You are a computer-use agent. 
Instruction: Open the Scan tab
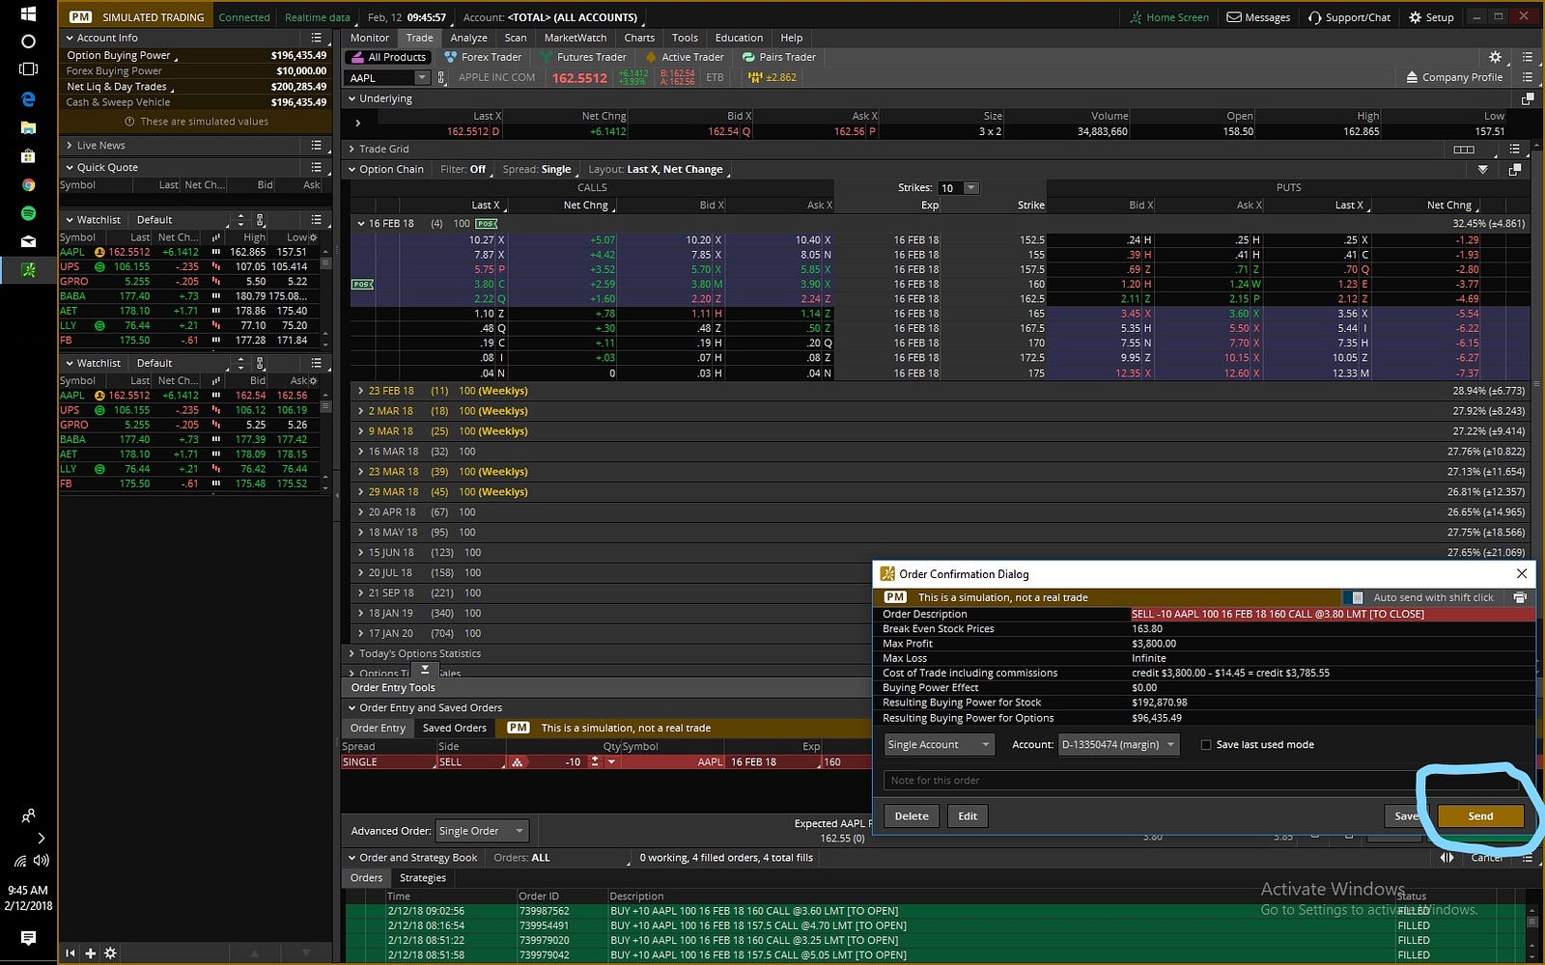pyautogui.click(x=516, y=38)
